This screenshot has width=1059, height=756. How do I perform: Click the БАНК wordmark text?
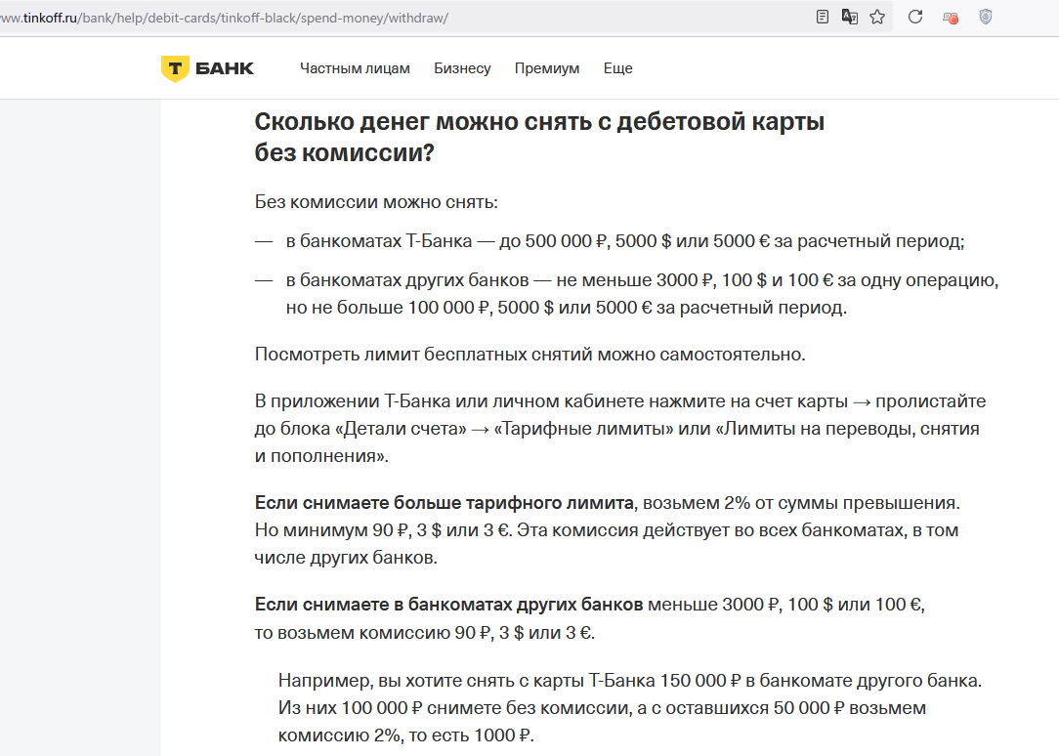(x=225, y=68)
